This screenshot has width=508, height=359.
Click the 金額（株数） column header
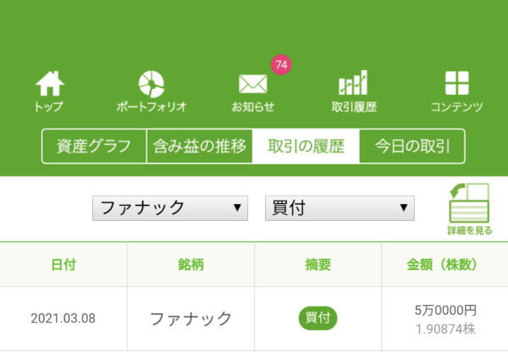click(444, 264)
